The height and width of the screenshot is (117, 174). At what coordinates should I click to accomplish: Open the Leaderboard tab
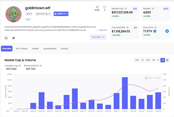click(50, 48)
